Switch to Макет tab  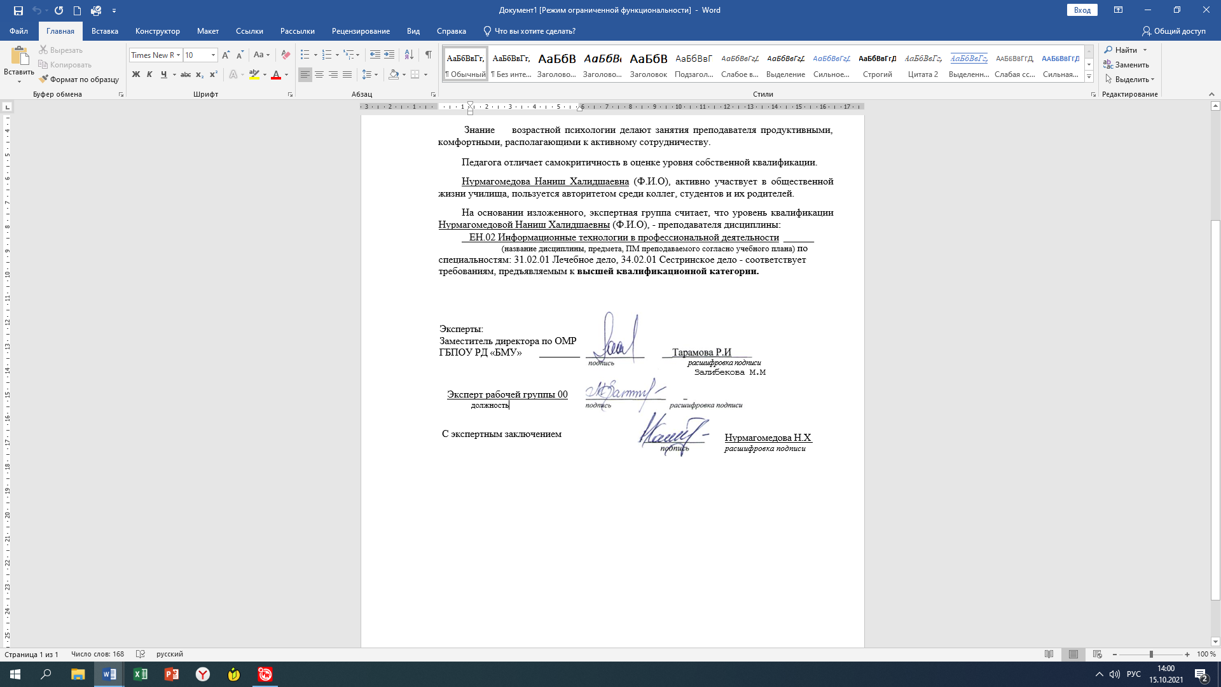click(x=208, y=31)
